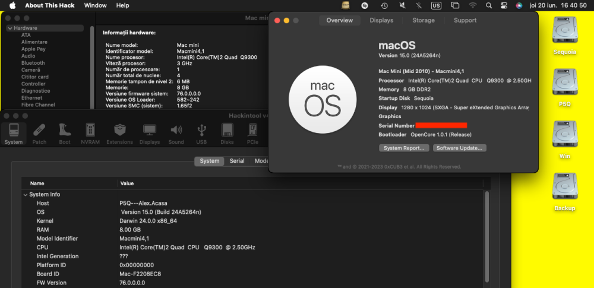Screen dimensions: 594x288
Task: Open the Apple menu
Action: (x=12, y=5)
